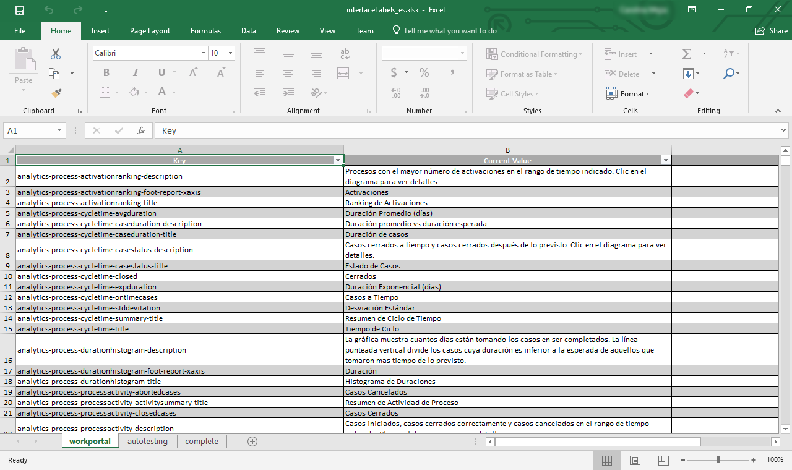
Task: Click the AutoSum sigma icon
Action: [686, 54]
